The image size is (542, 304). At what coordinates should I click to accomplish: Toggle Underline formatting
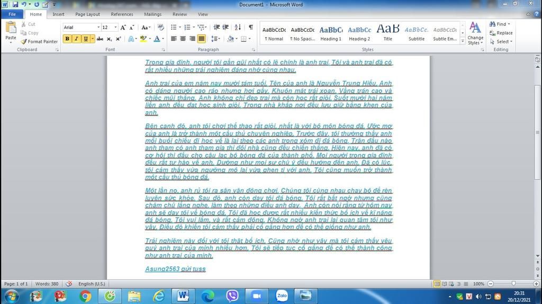[86, 39]
